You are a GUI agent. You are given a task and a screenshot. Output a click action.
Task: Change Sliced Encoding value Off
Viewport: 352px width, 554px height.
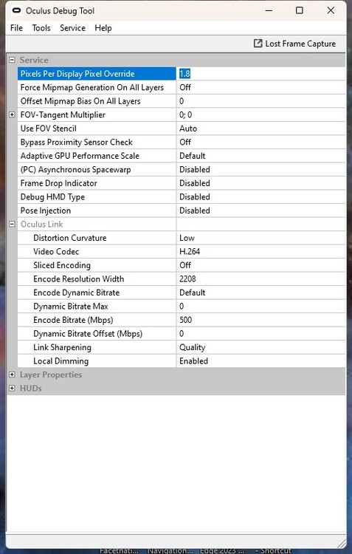260,265
